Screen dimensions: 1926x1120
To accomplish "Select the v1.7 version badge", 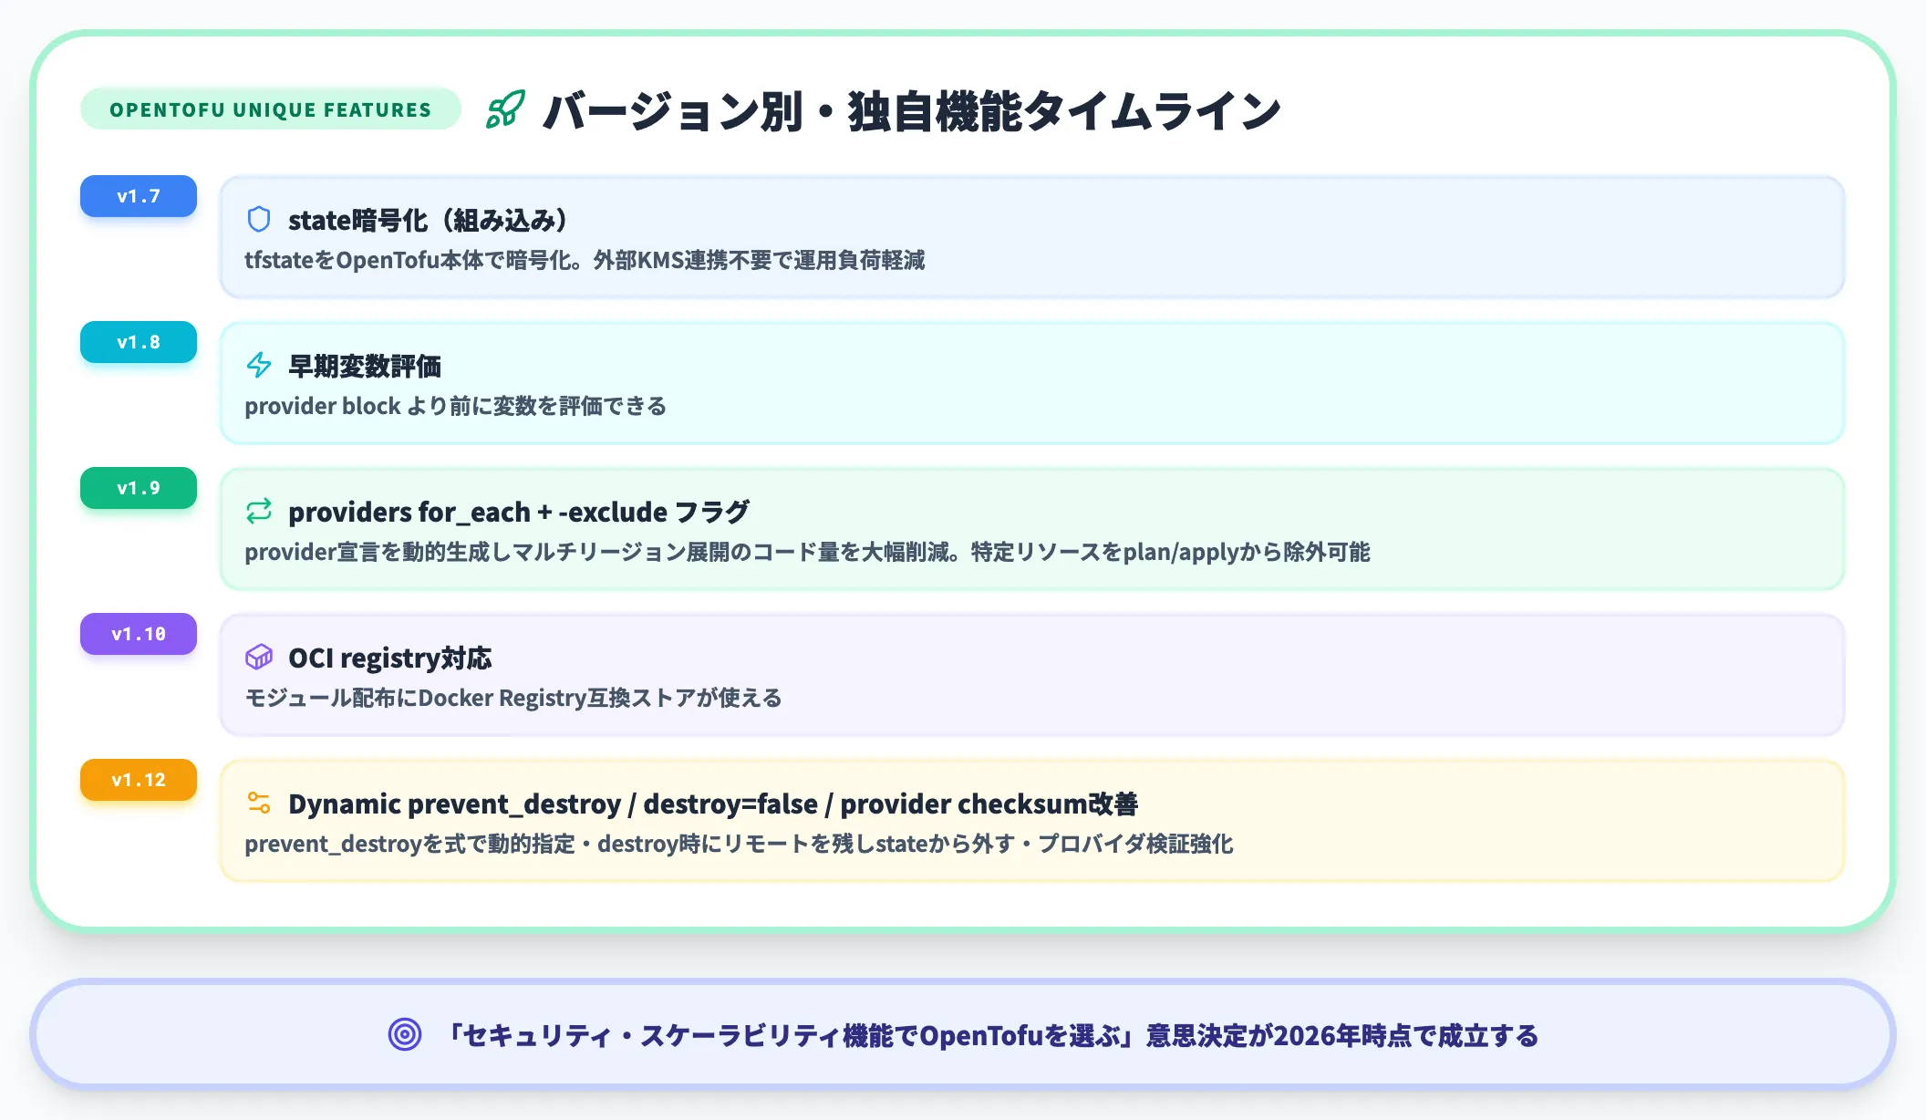I will pos(139,196).
